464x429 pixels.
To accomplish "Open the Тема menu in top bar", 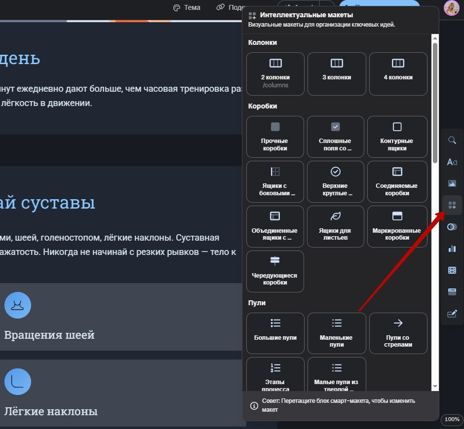I will pyautogui.click(x=187, y=7).
